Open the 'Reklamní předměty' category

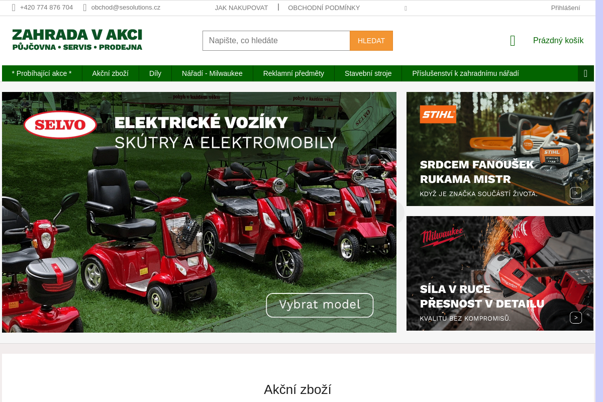pos(293,73)
